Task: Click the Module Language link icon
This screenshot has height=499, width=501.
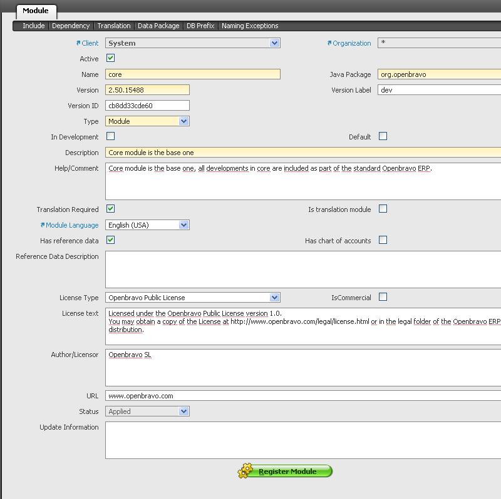Action: 42,225
